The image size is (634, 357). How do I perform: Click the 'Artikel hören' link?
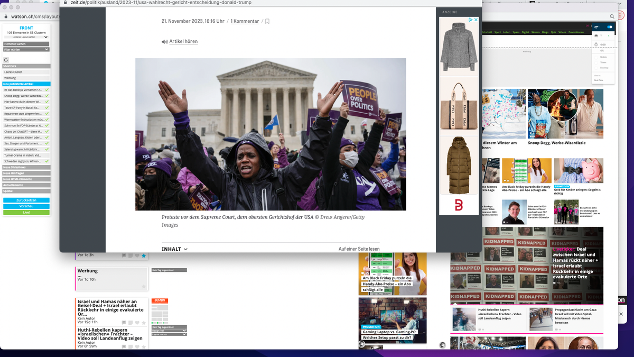coord(183,41)
